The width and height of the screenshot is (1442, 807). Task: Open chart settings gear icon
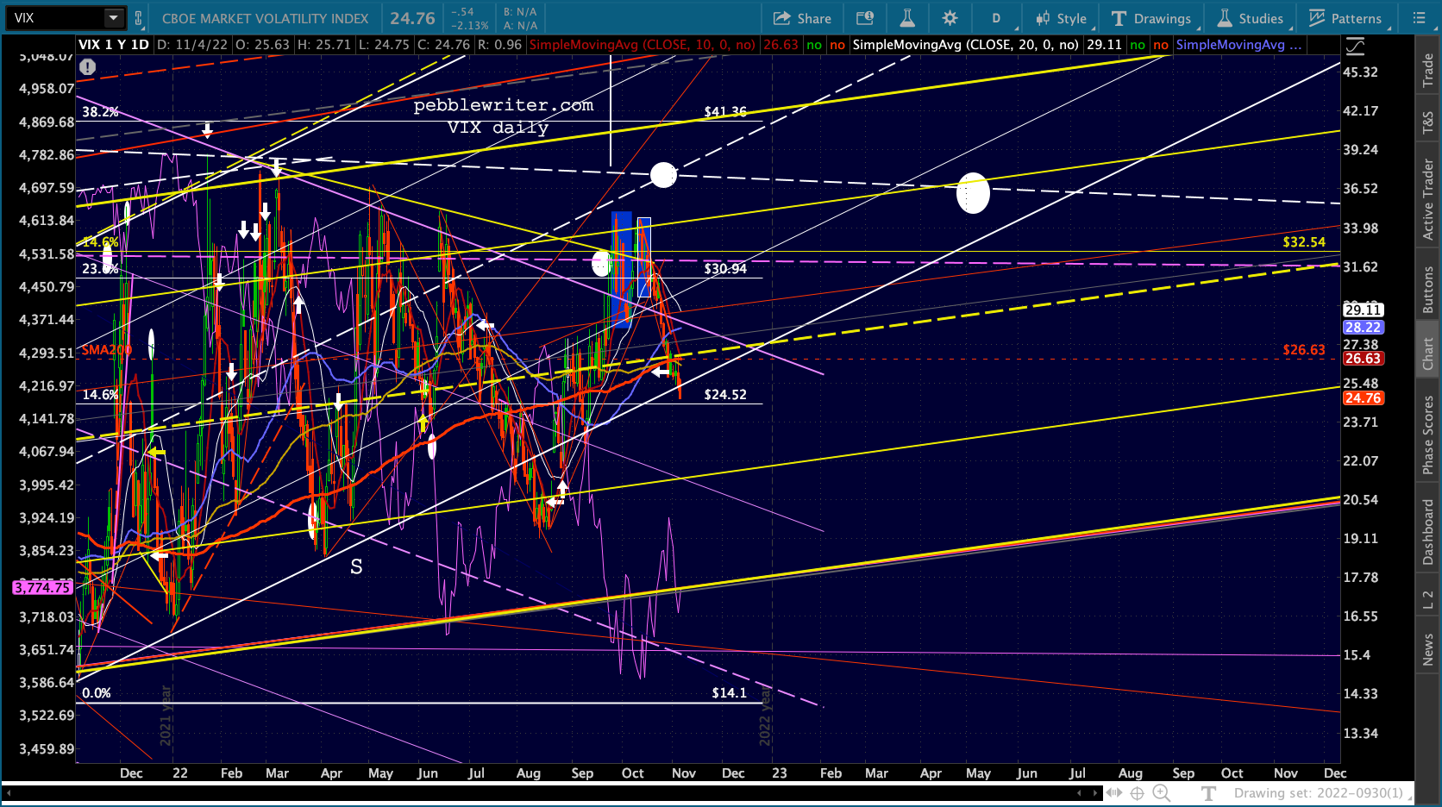pos(950,18)
